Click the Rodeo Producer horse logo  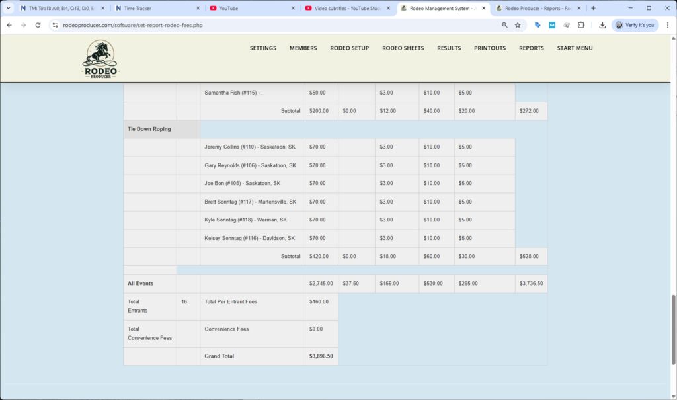point(100,59)
